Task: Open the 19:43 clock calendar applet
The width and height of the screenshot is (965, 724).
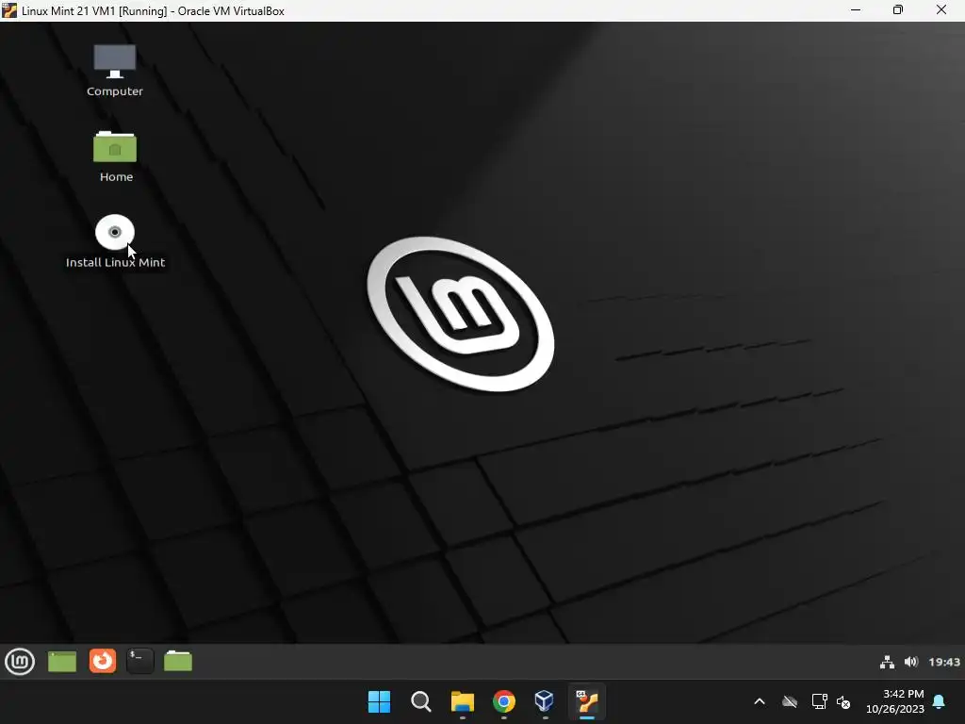Action: pos(944,662)
